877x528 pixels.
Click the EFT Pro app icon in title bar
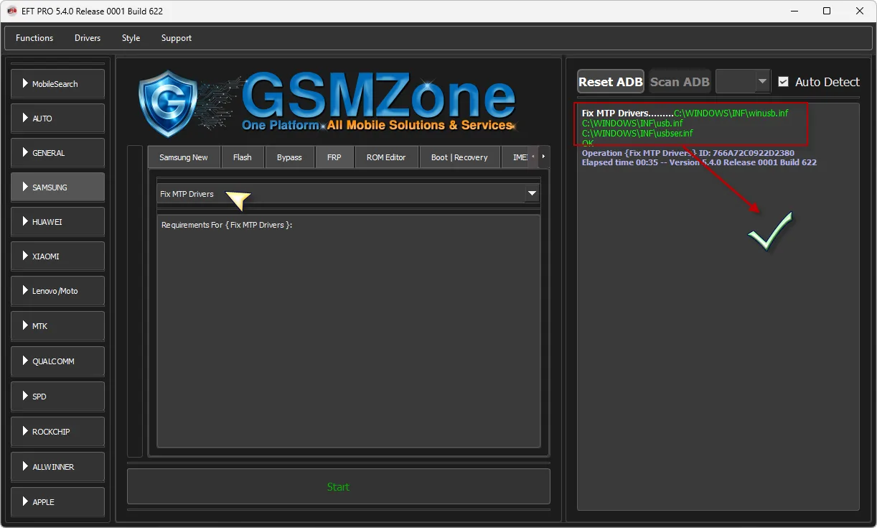pyautogui.click(x=12, y=11)
